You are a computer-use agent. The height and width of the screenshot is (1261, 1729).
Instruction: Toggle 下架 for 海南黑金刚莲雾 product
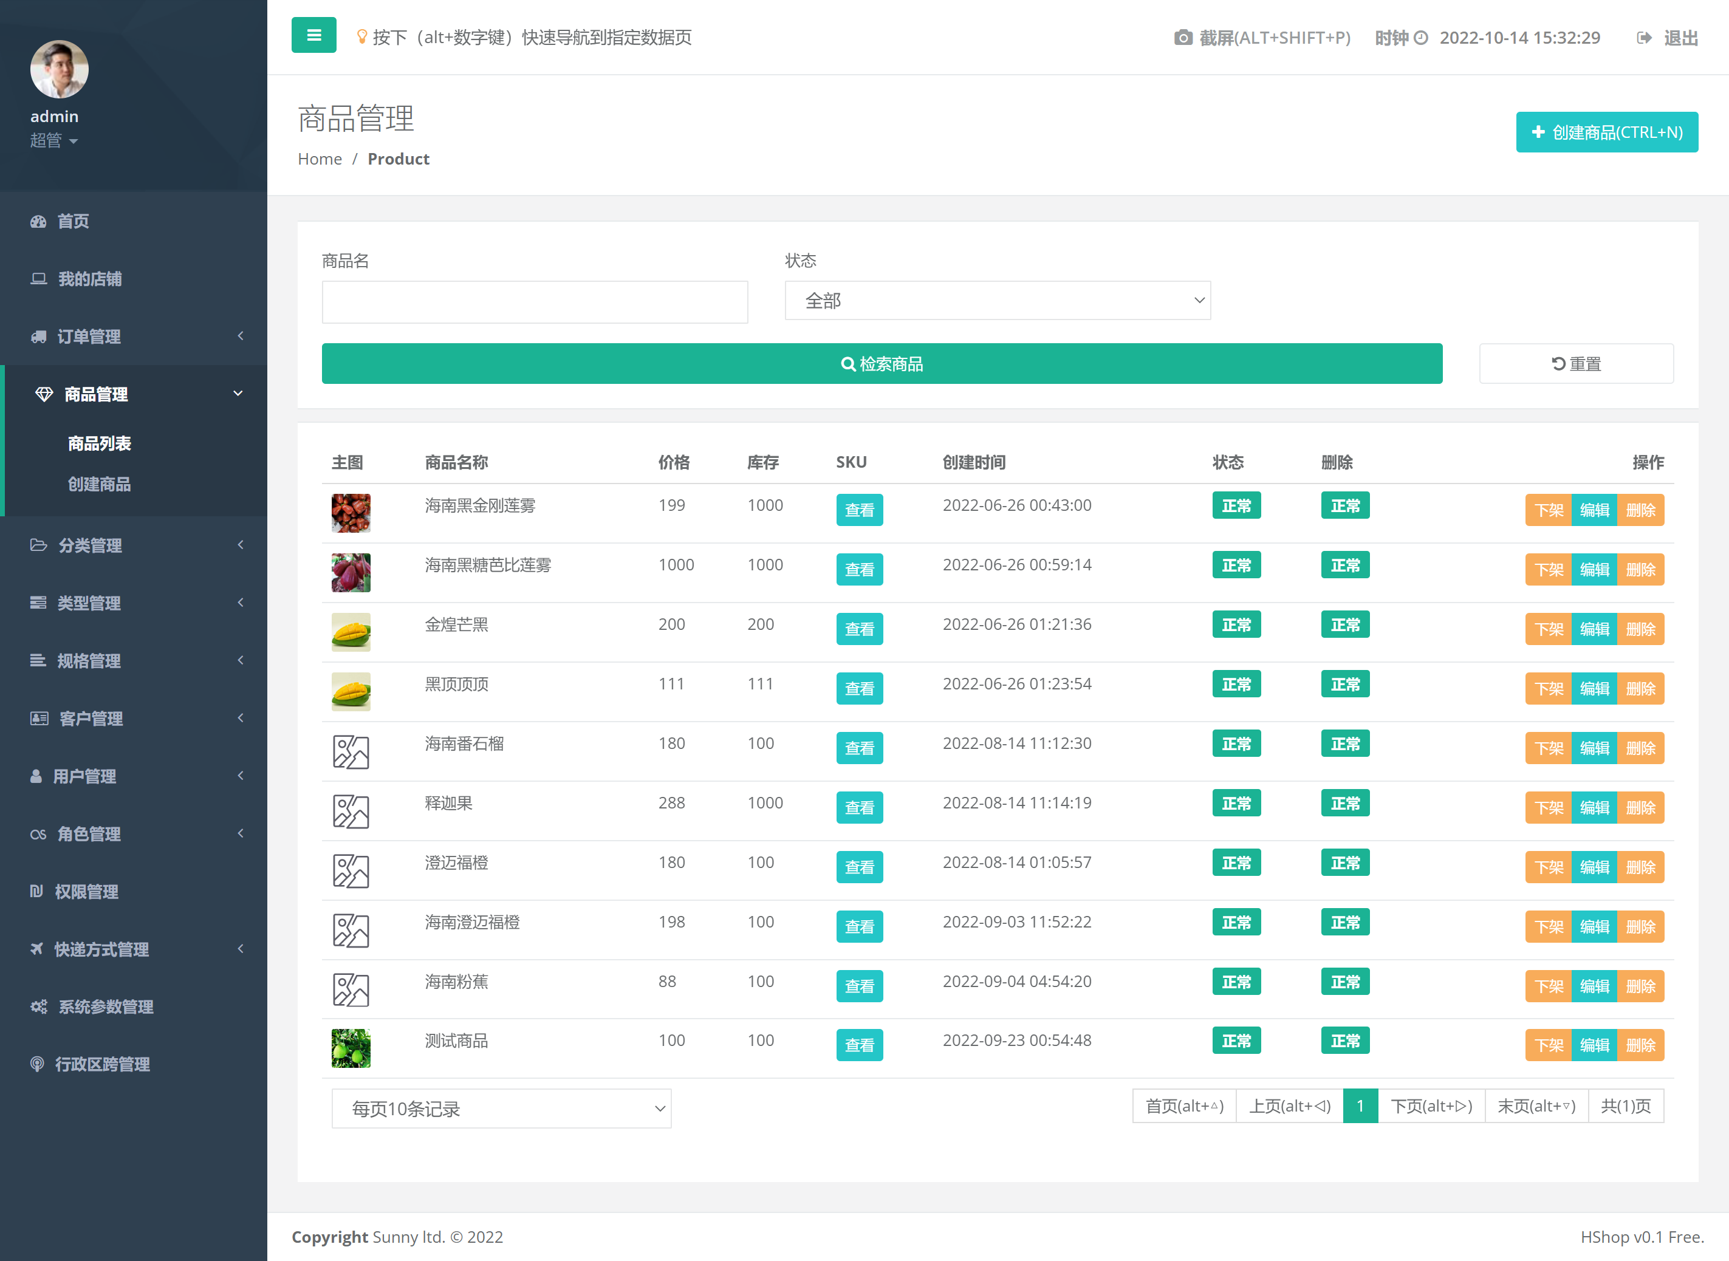tap(1548, 510)
